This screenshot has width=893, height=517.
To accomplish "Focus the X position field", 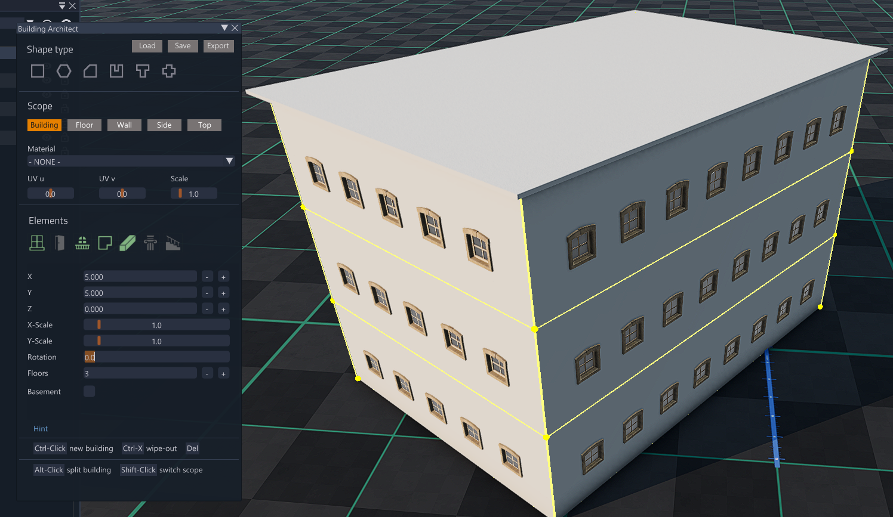I will pos(140,277).
